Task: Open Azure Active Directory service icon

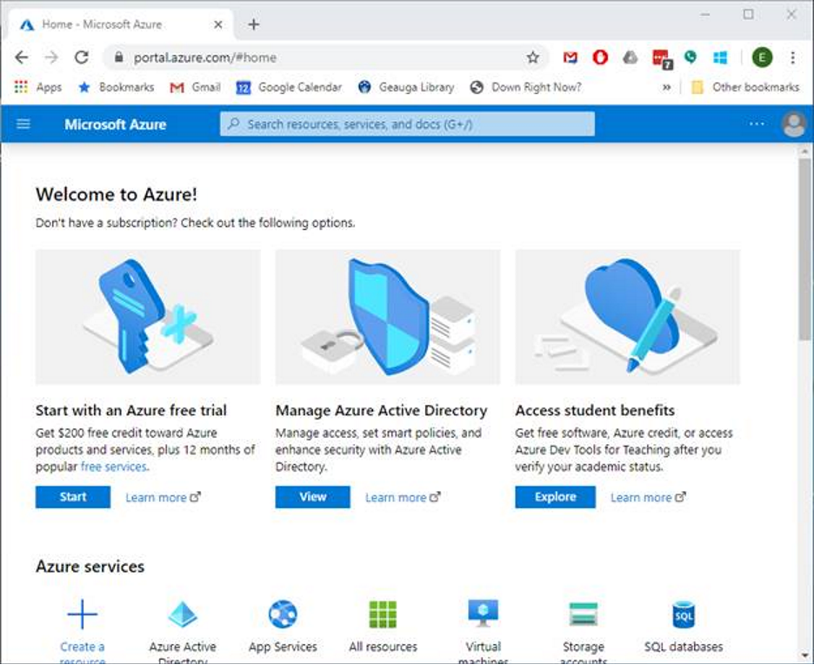Action: pos(183,615)
